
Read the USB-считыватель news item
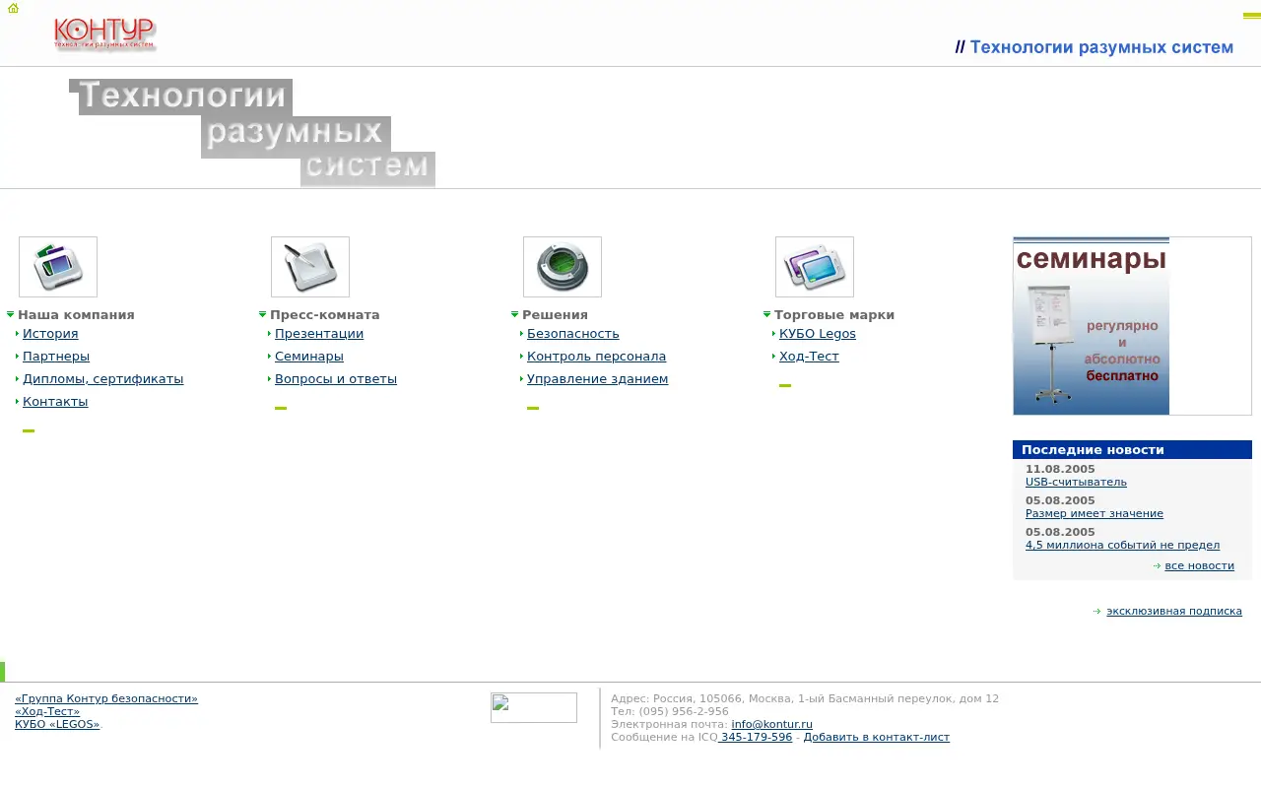pos(1076,483)
